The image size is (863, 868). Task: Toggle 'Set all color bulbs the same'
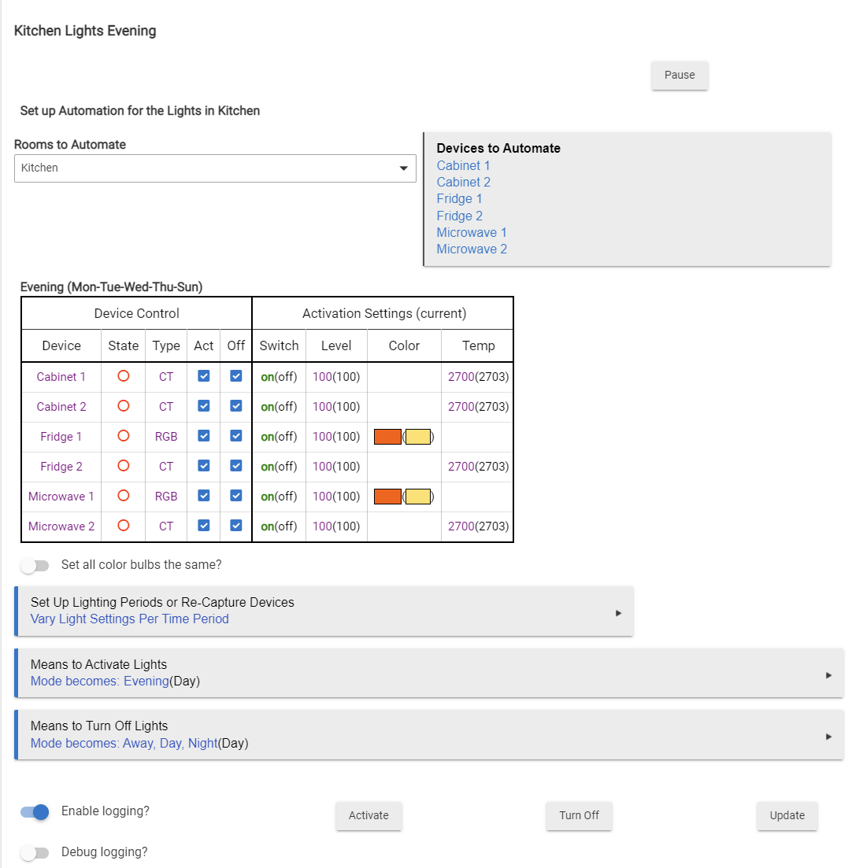[x=35, y=565]
